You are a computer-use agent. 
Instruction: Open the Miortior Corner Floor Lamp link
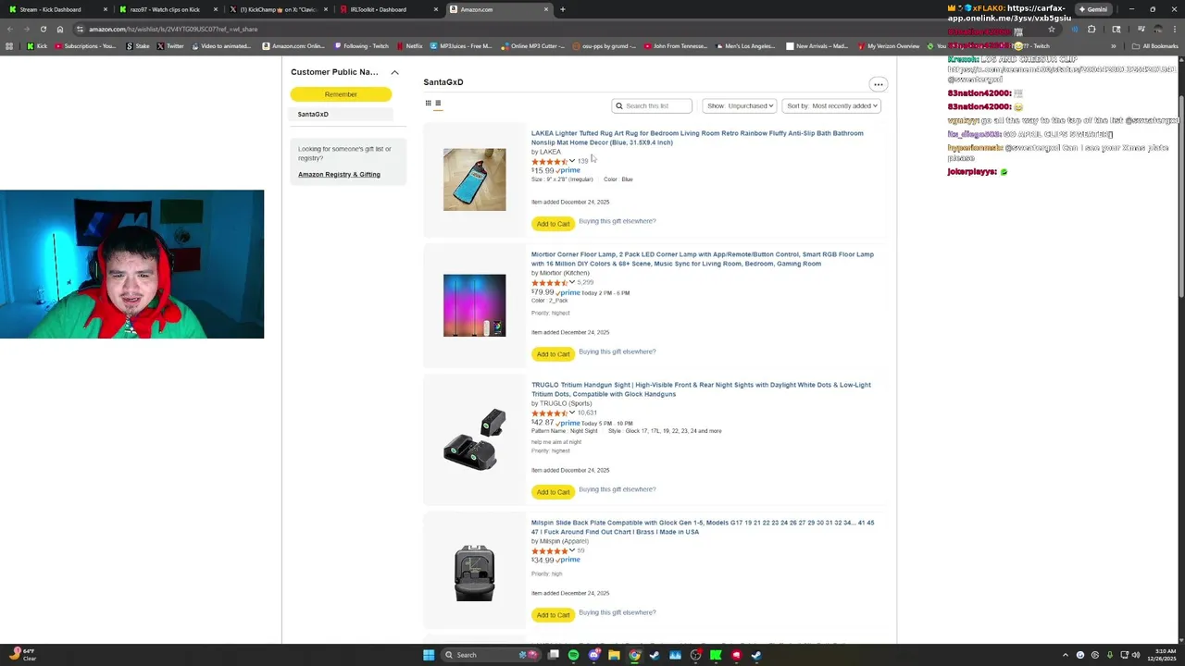[702, 259]
